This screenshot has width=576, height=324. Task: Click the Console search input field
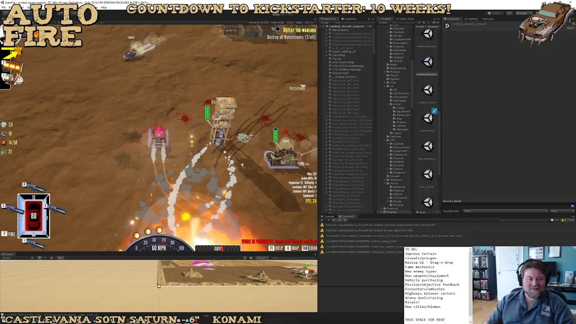tap(523, 220)
